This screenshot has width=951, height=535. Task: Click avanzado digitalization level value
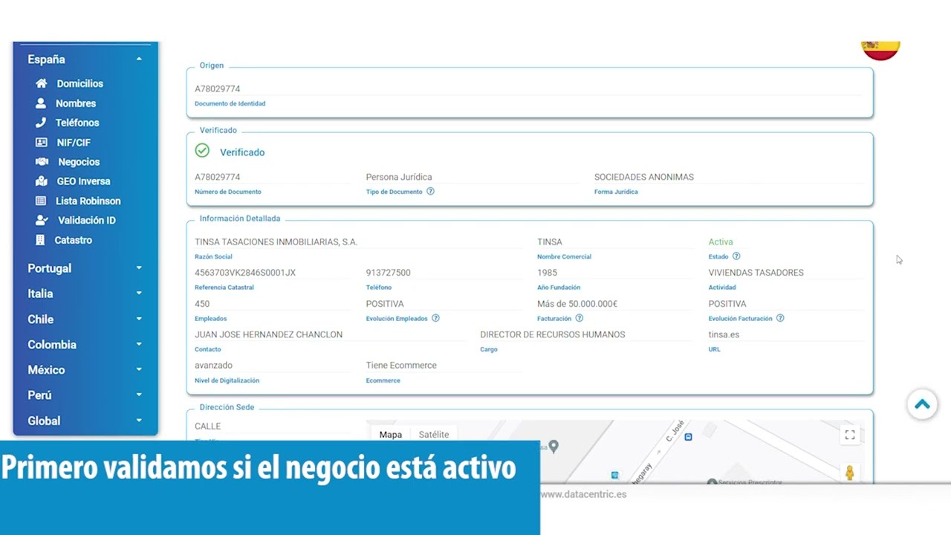click(214, 366)
